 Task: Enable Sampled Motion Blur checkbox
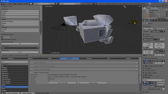[x=146, y=66]
